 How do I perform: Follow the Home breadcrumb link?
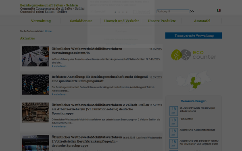(48, 31)
